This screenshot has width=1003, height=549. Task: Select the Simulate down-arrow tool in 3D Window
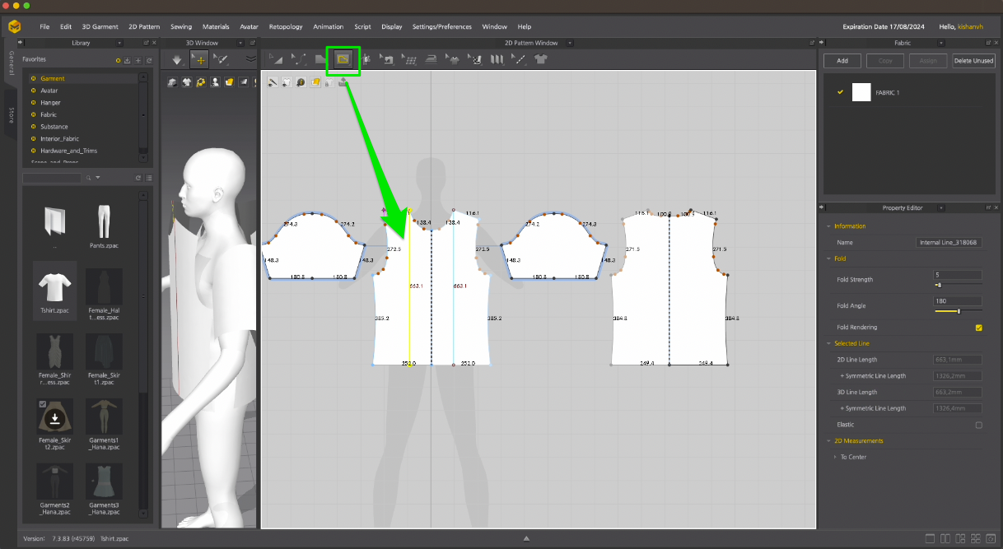177,59
